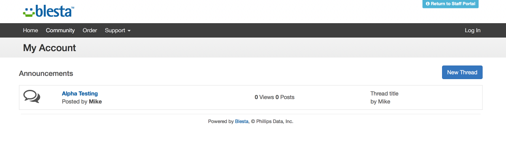The width and height of the screenshot is (506, 149).
Task: Click Log In in the navigation bar
Action: pyautogui.click(x=472, y=30)
